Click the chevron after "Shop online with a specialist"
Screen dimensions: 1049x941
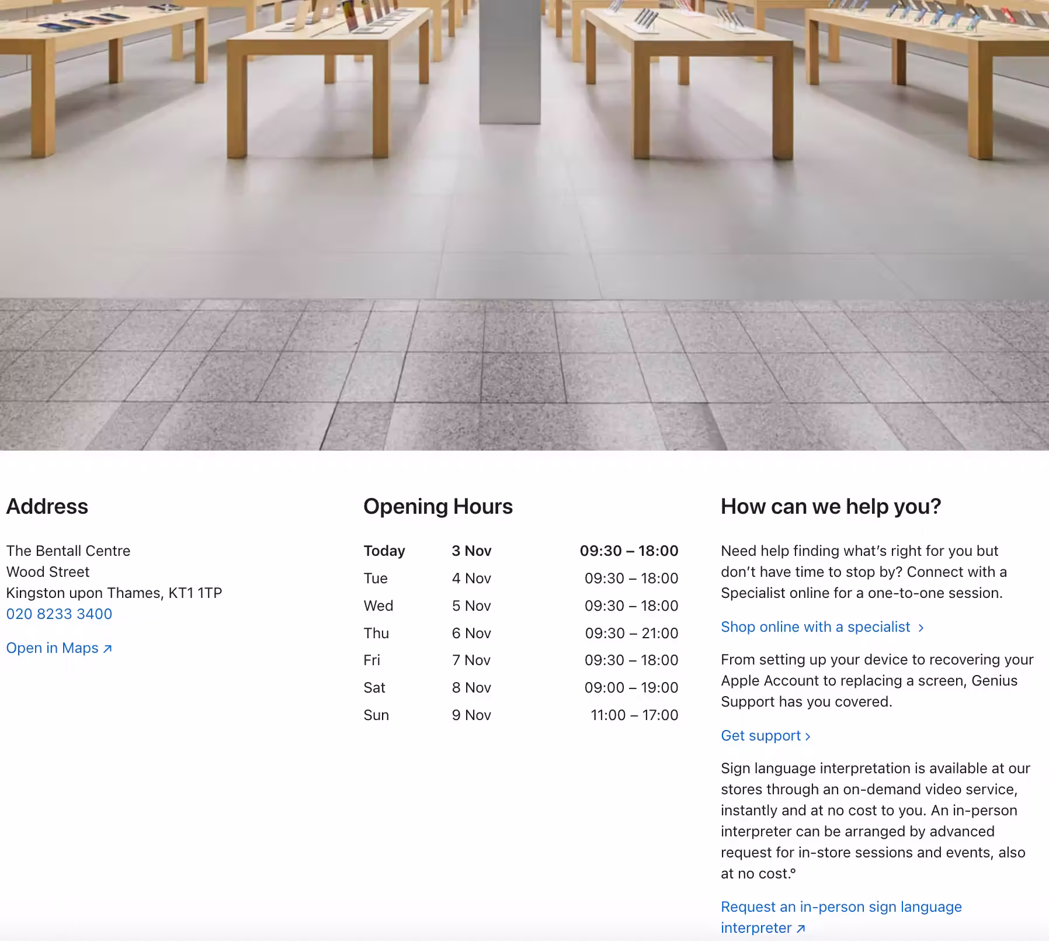pos(921,627)
